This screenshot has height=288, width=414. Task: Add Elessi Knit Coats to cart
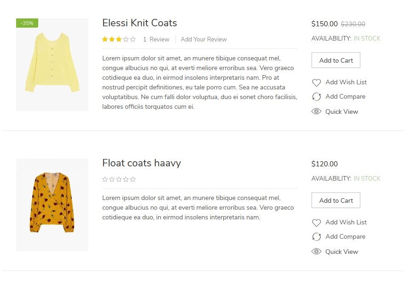click(x=336, y=60)
